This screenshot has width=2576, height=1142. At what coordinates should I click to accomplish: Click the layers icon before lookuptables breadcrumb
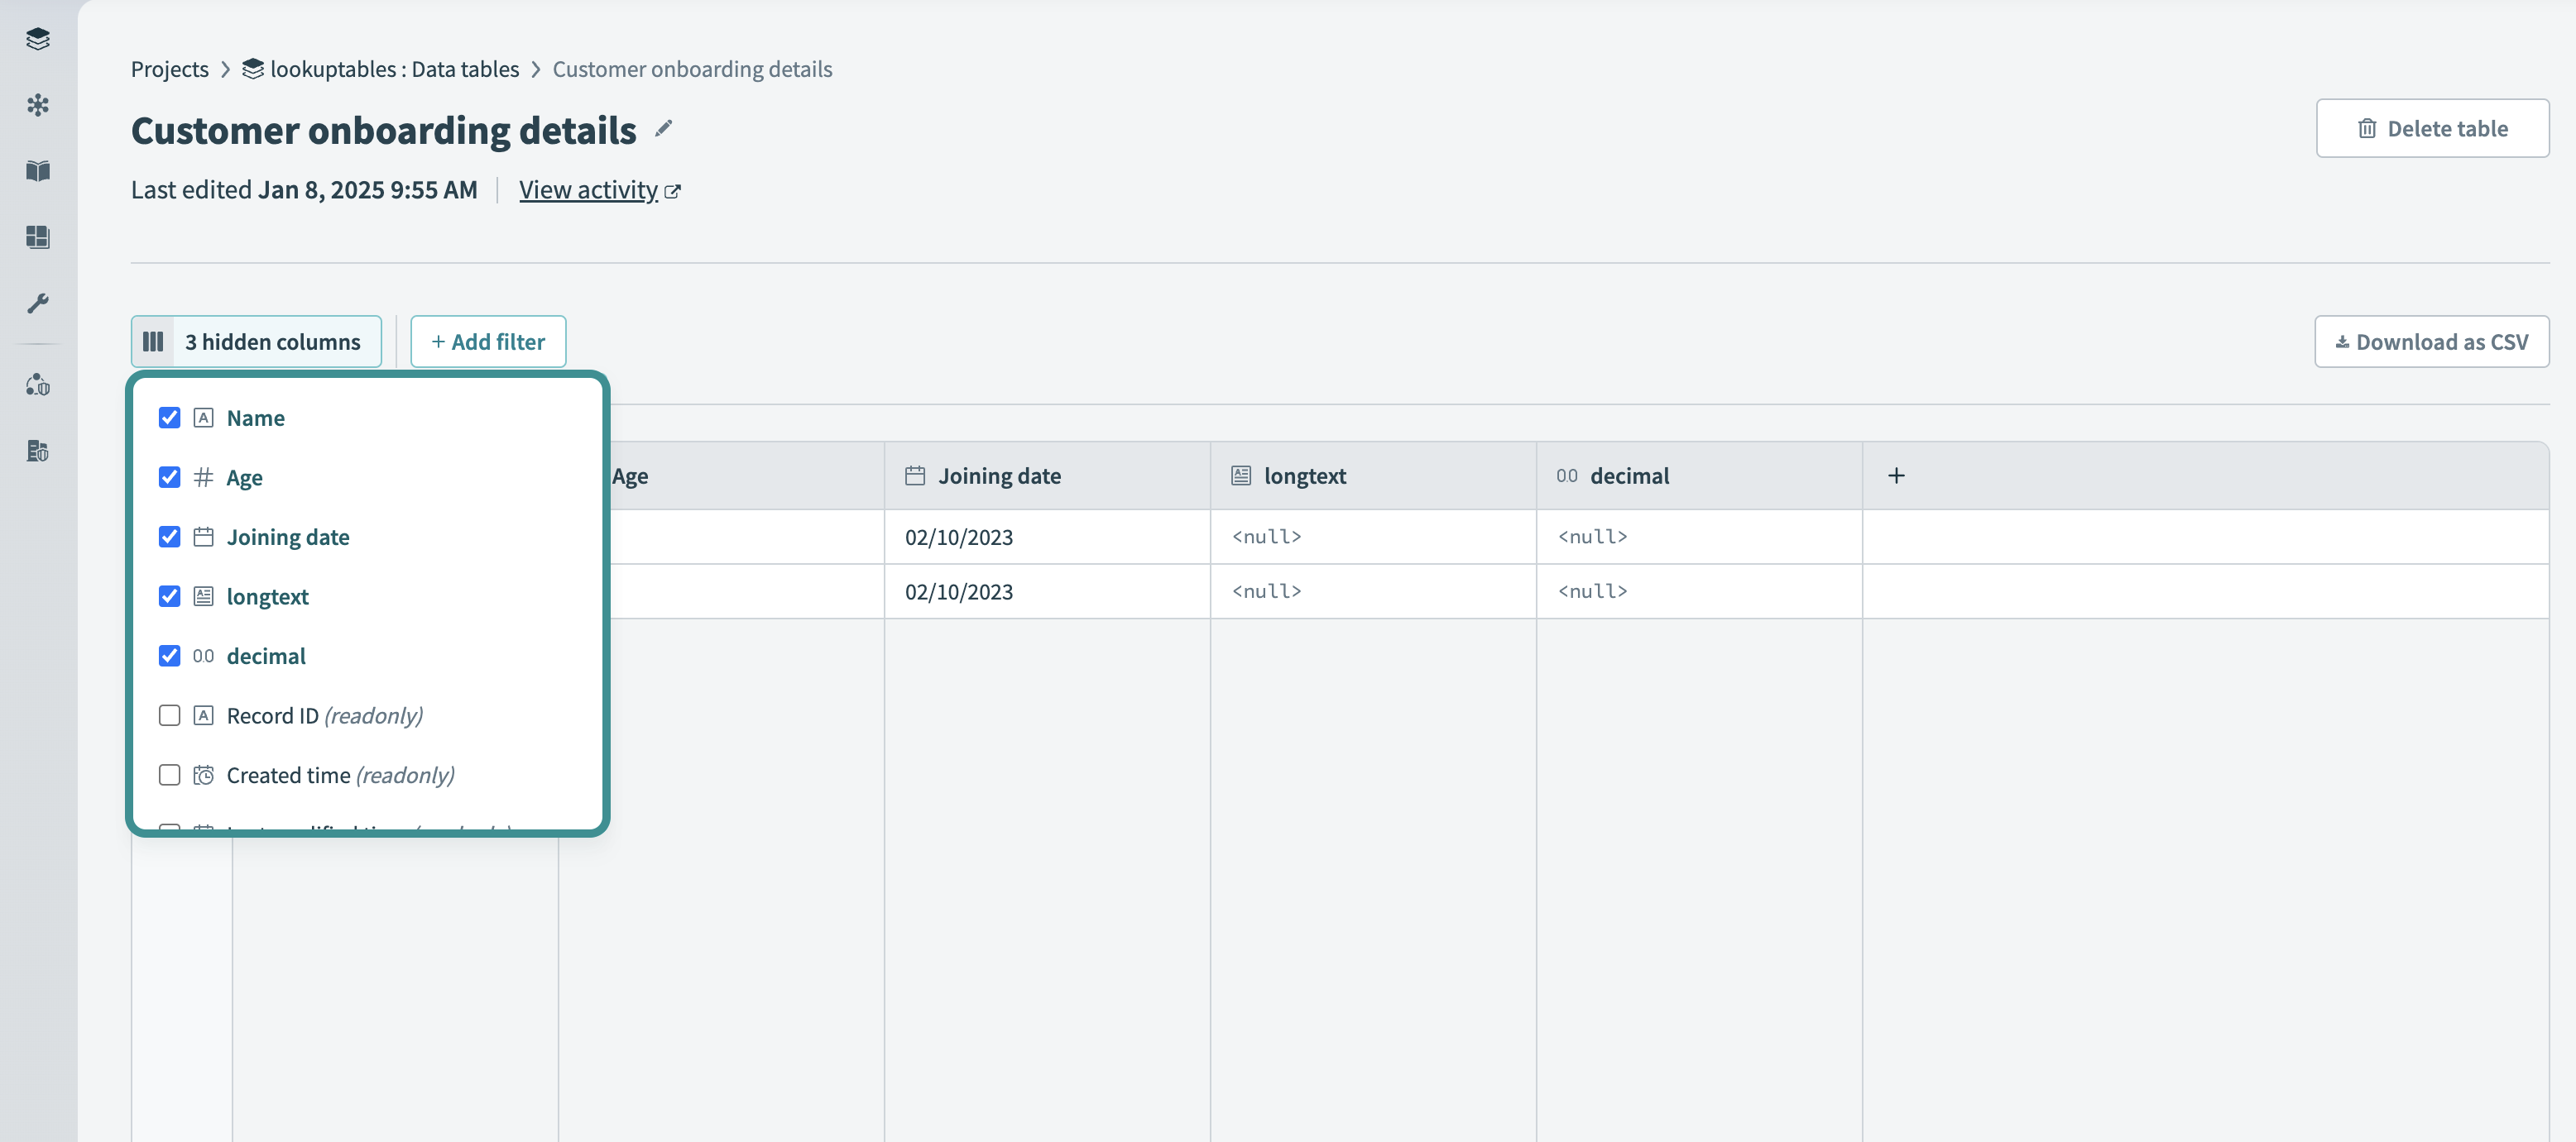253,69
